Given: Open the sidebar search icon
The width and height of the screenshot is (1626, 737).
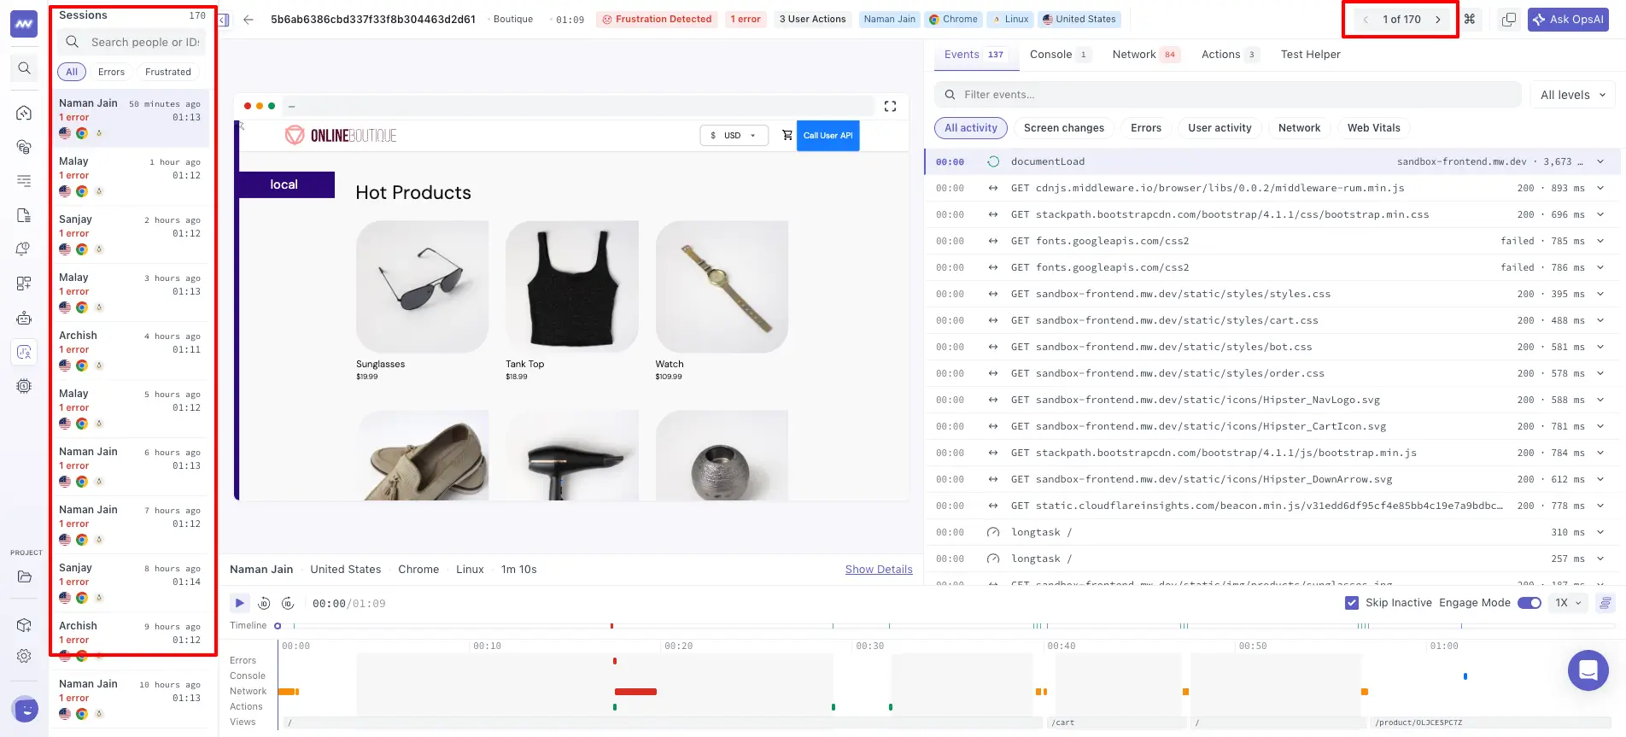Looking at the screenshot, I should point(24,68).
